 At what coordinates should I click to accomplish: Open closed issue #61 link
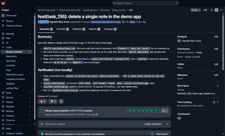(51, 96)
